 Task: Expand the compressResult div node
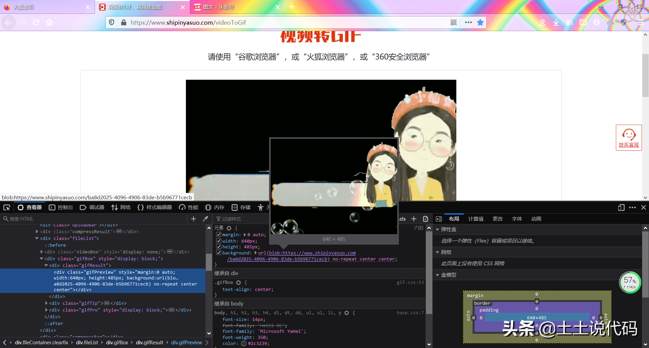pos(37,231)
